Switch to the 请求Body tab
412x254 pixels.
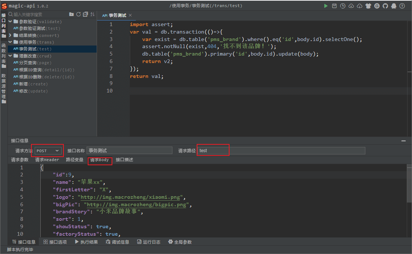click(x=100, y=160)
